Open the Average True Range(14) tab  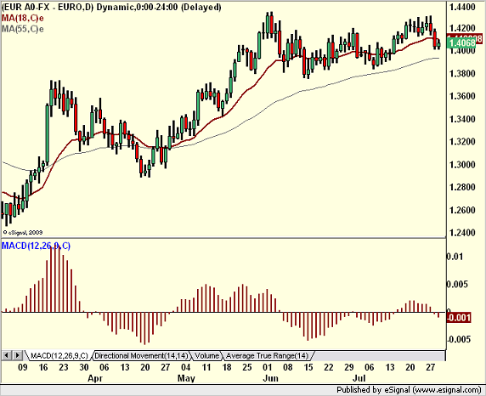(267, 355)
